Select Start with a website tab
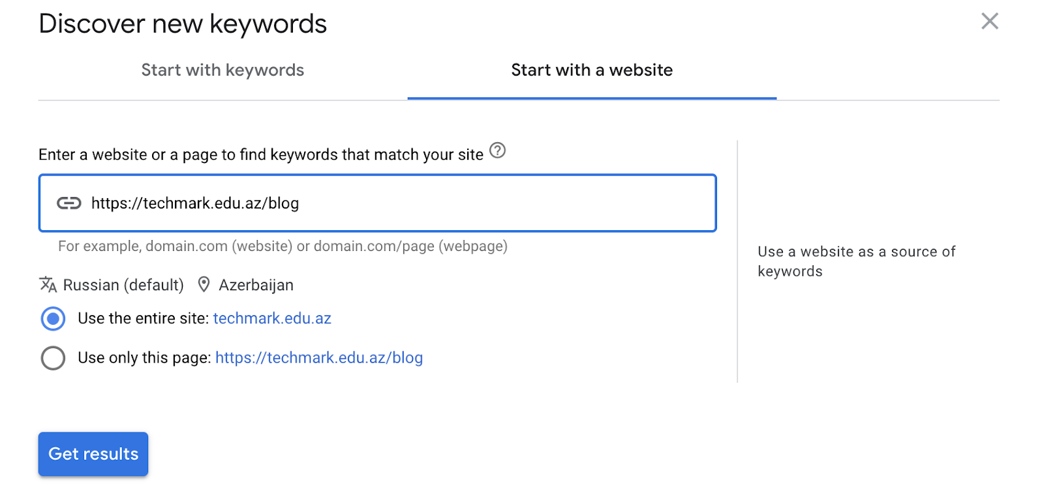1044x491 pixels. (592, 70)
